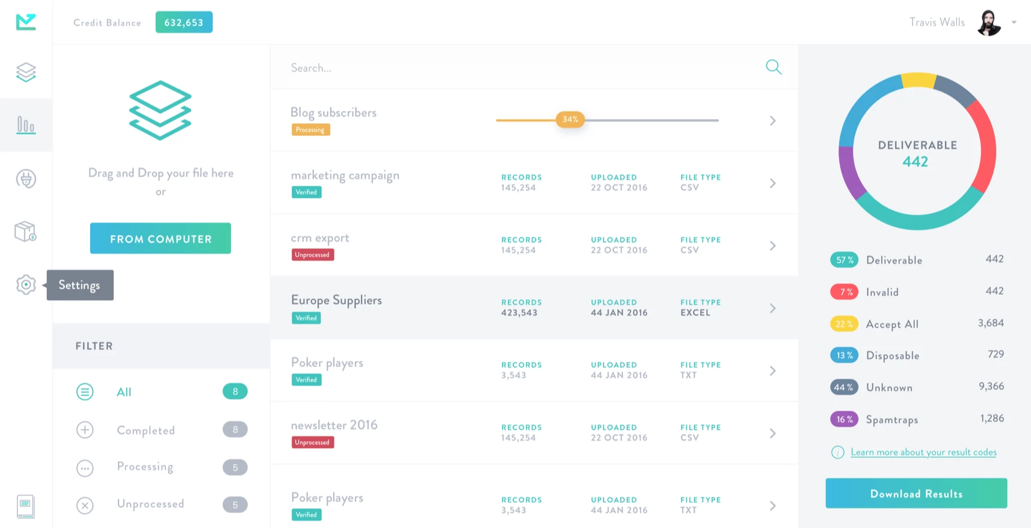Select the bar chart sidebar icon
Image resolution: width=1031 pixels, height=528 pixels.
tap(26, 125)
